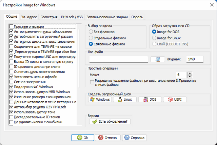
Task: Enable Сигнал завершения checkbox
Action: pyautogui.click(x=12, y=82)
